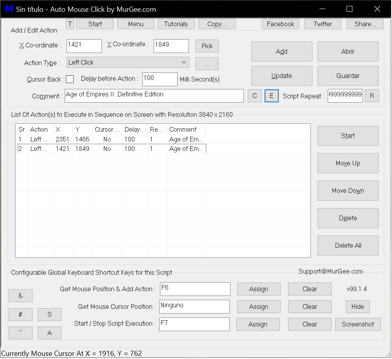This screenshot has width=392, height=359.
Task: Minimize the Auto Mouse Click window
Action: 323,9
